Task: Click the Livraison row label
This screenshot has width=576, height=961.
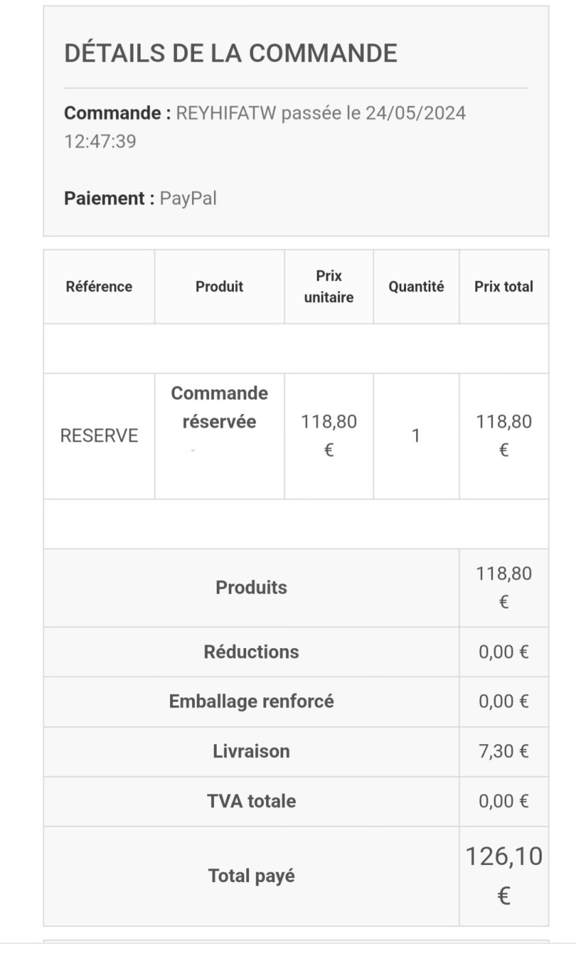Action: (x=251, y=751)
